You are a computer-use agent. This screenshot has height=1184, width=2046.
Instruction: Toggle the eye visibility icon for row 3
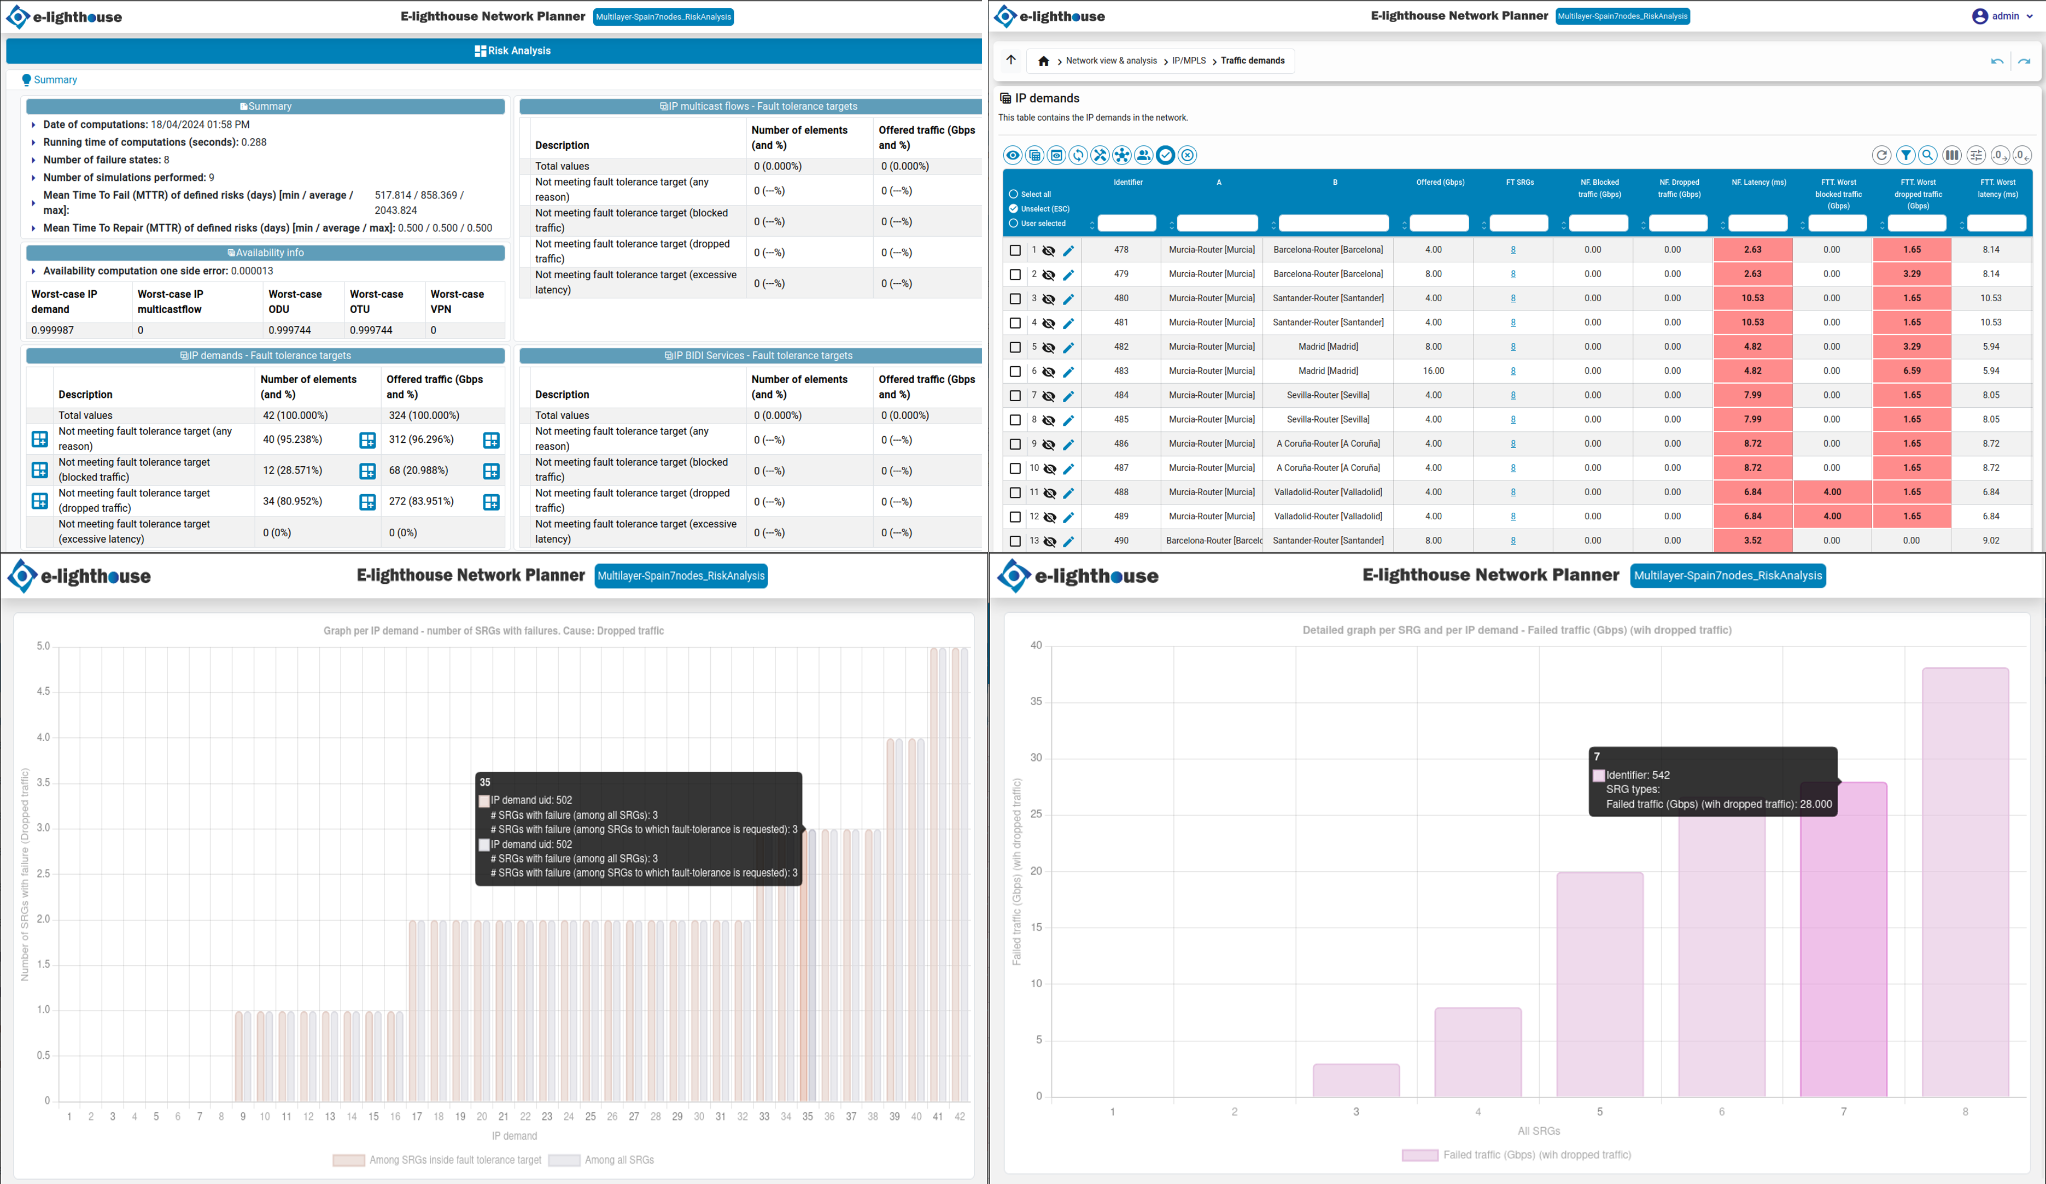click(x=1049, y=300)
